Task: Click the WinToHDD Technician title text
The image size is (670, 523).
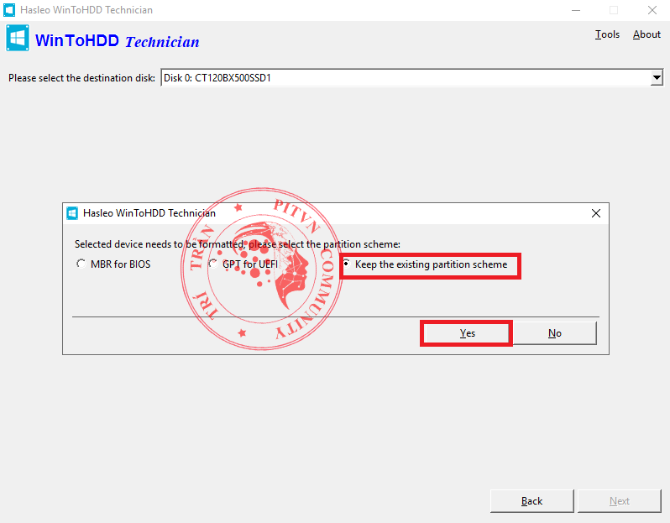Action: point(117,41)
